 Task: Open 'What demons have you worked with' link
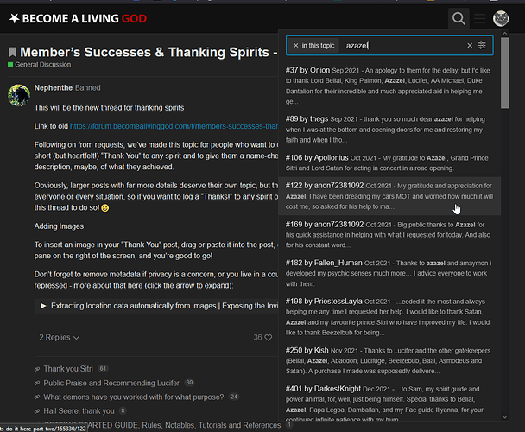[x=134, y=397]
